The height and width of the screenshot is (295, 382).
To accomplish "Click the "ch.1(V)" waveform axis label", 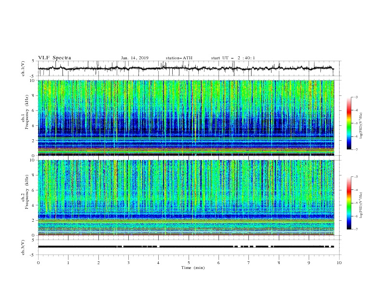I will [x=23, y=68].
